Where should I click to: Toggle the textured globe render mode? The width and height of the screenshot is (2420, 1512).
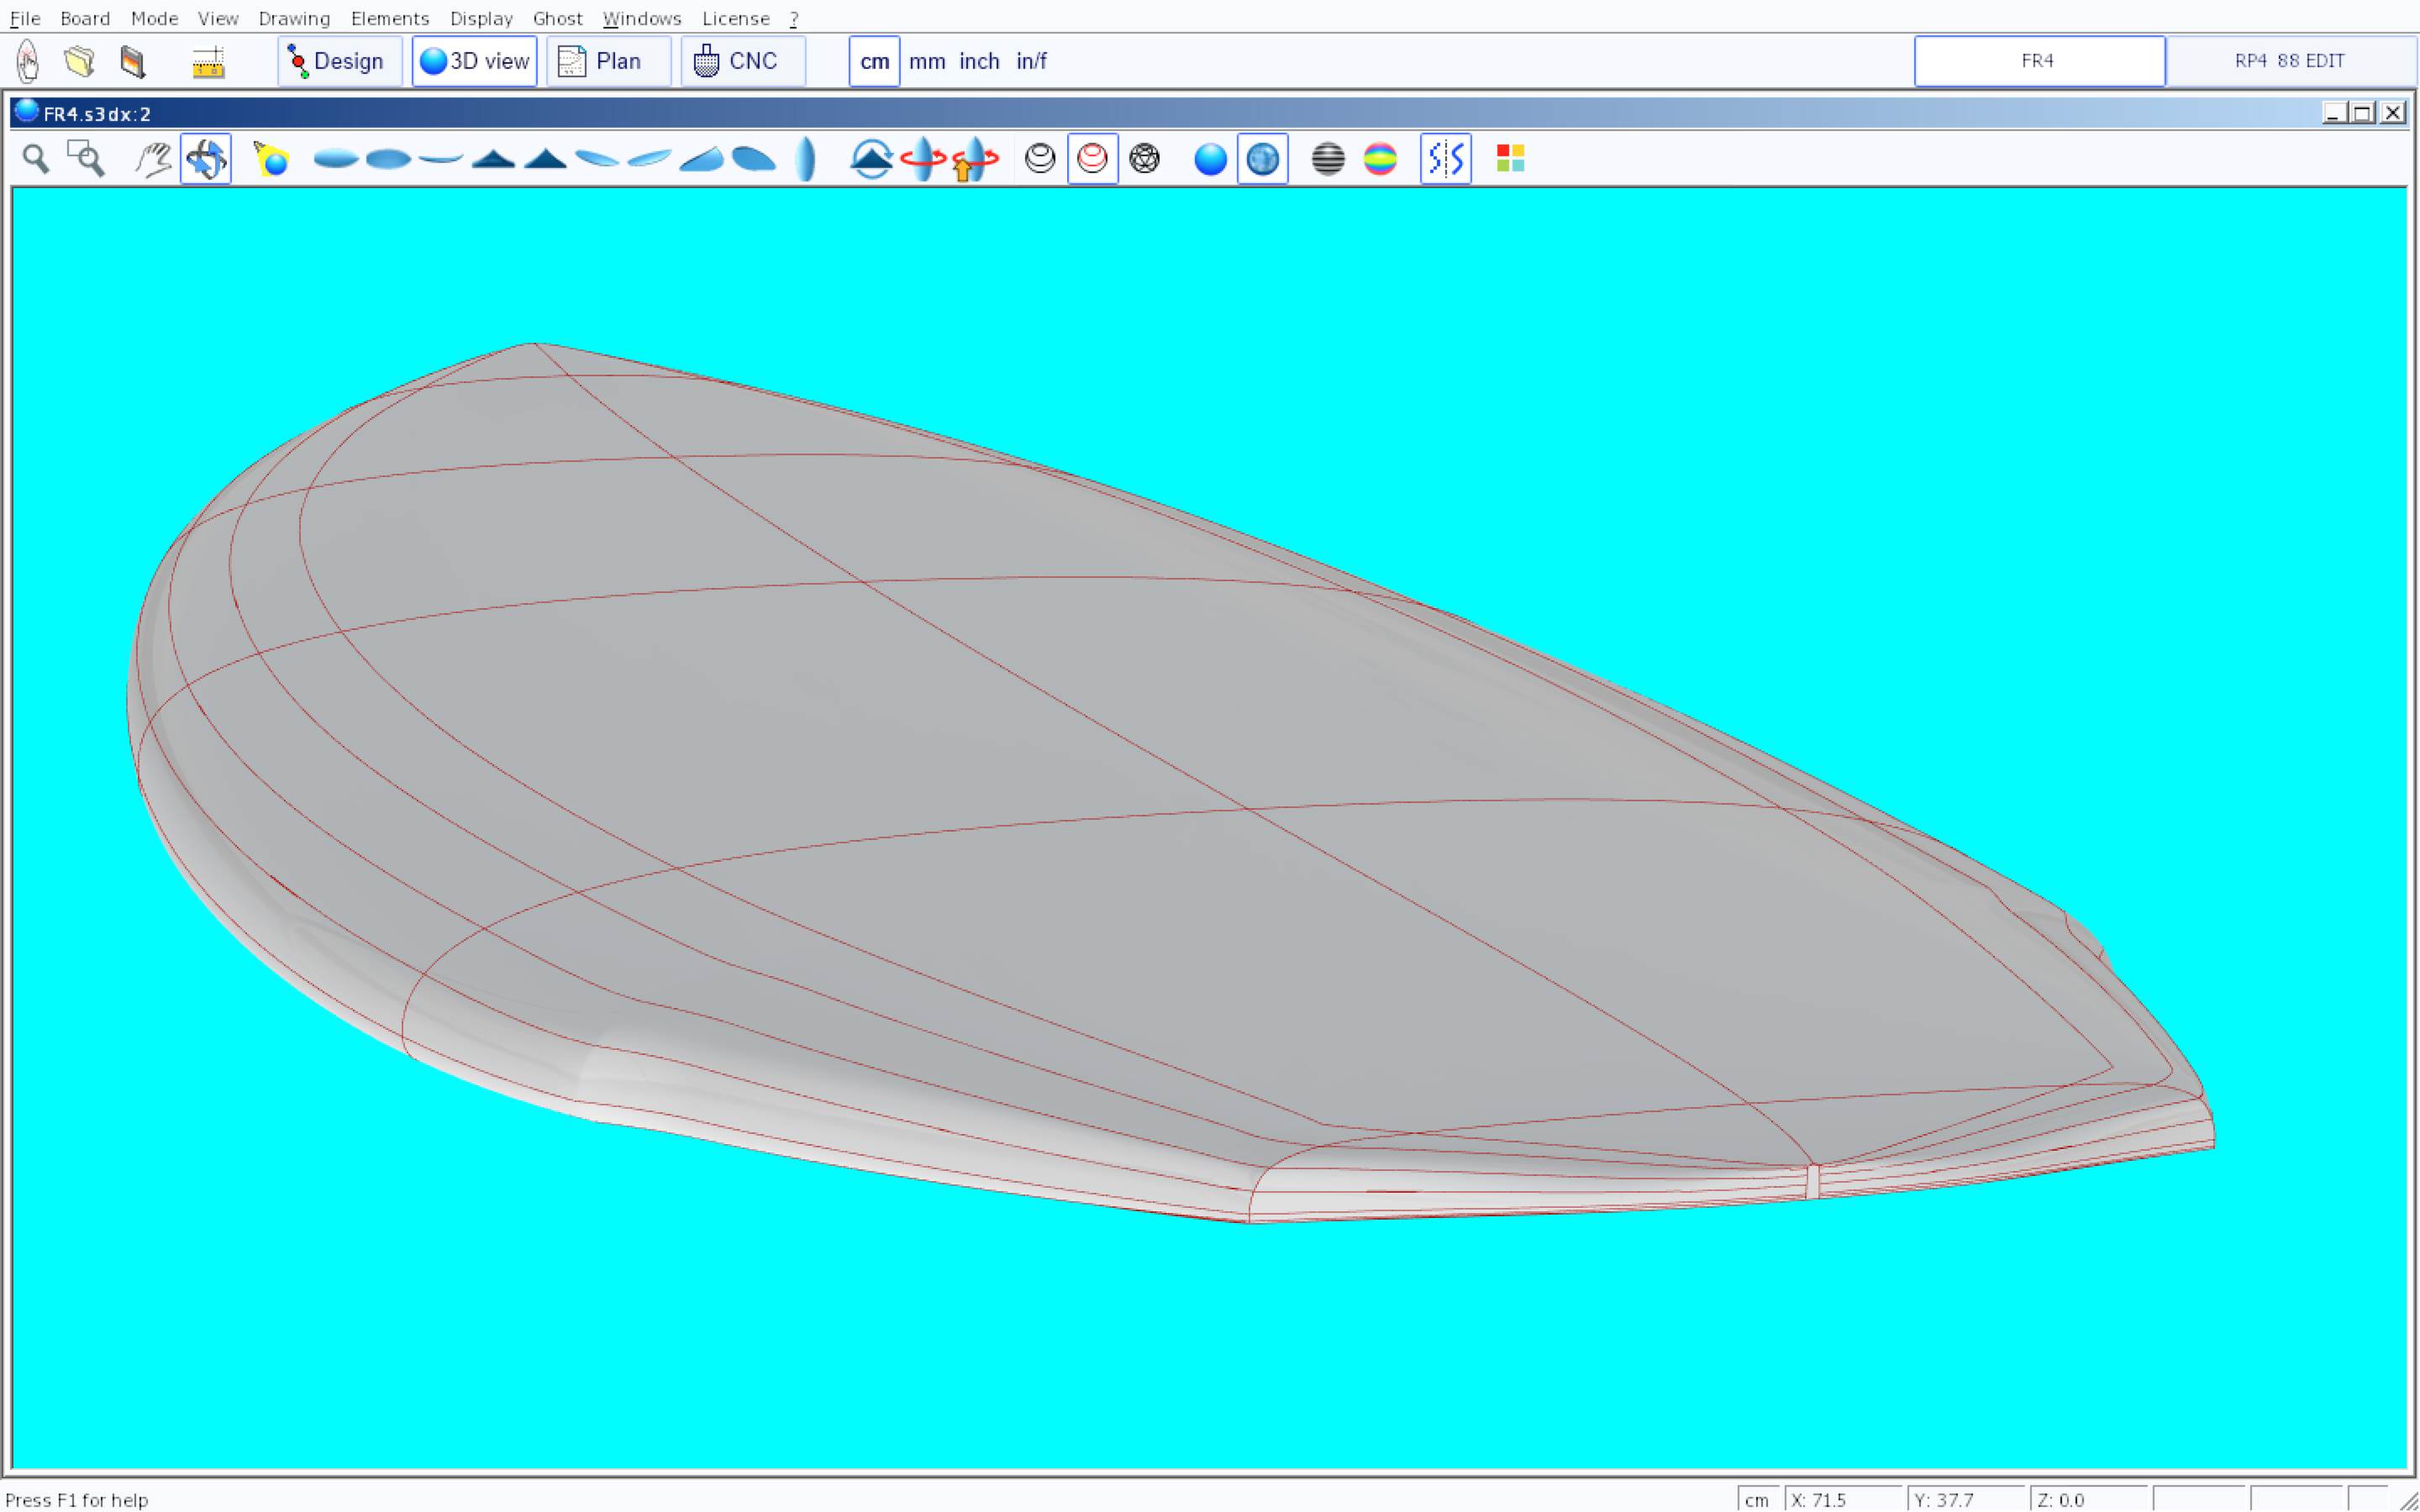1262,159
